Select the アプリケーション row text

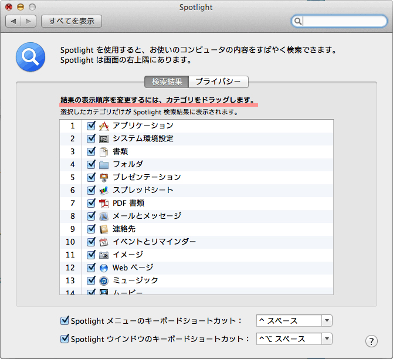143,126
